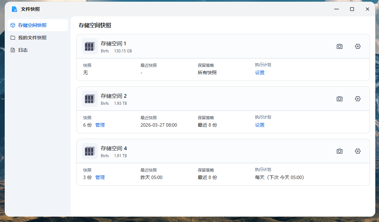Open the gear settings of 存储空间 2
This screenshot has width=379, height=222.
pos(358,99)
